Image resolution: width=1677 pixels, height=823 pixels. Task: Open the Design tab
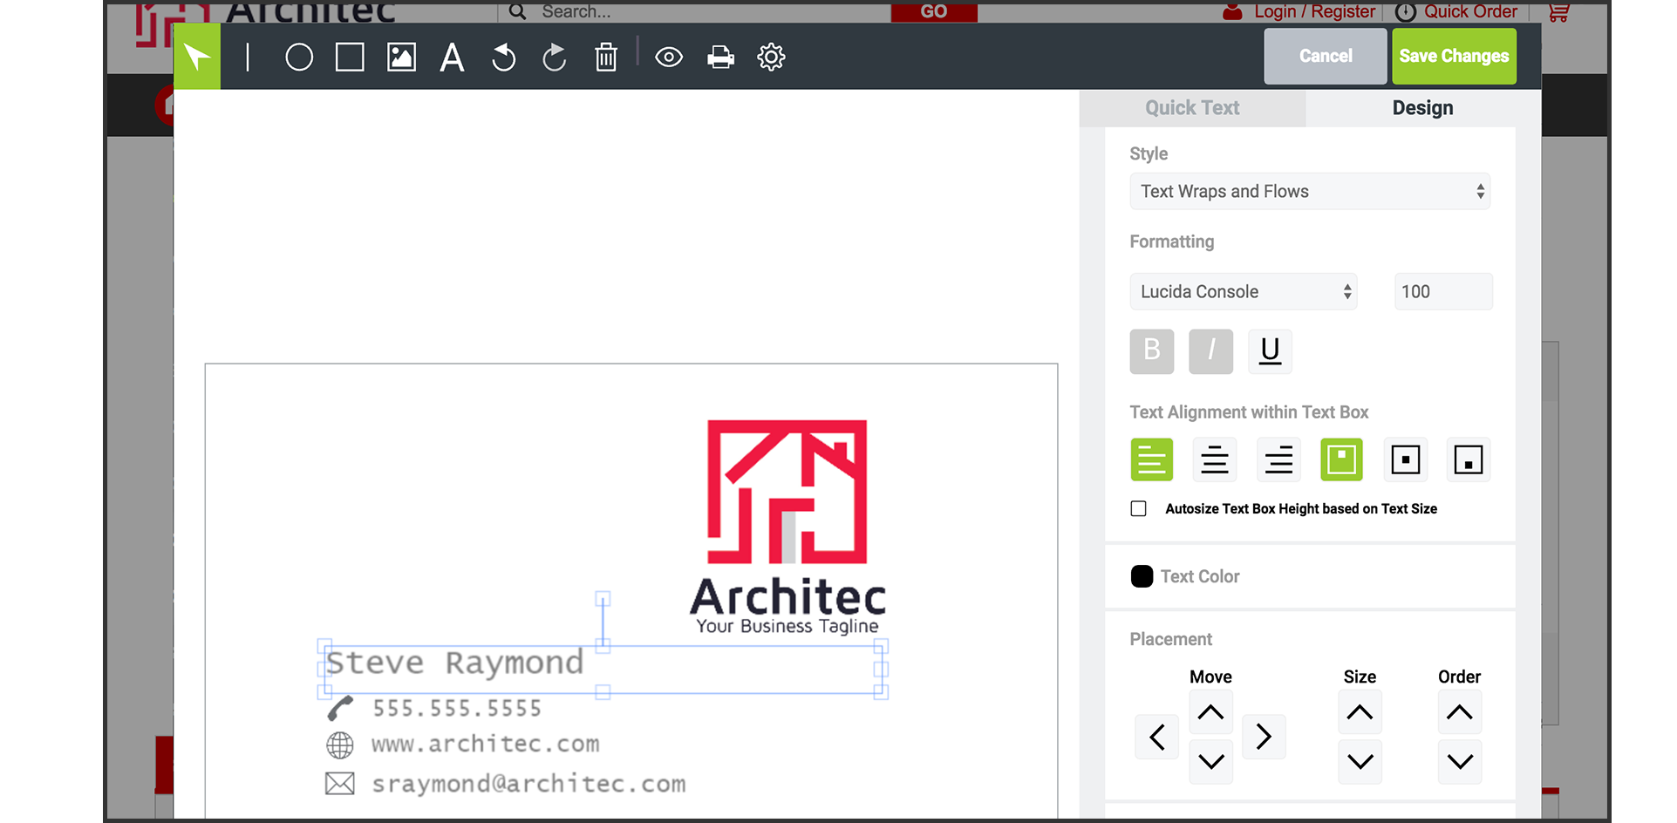pos(1422,108)
